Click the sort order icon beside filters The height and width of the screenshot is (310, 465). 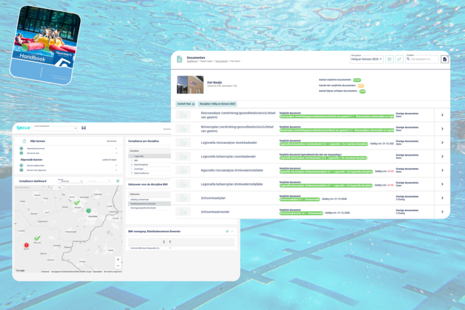pyautogui.click(x=399, y=59)
